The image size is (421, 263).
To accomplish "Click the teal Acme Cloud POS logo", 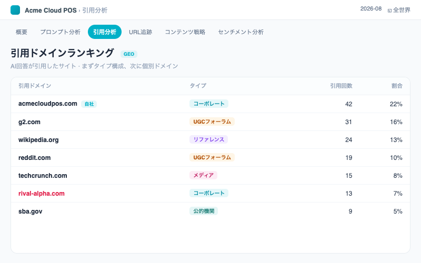I will [15, 10].
